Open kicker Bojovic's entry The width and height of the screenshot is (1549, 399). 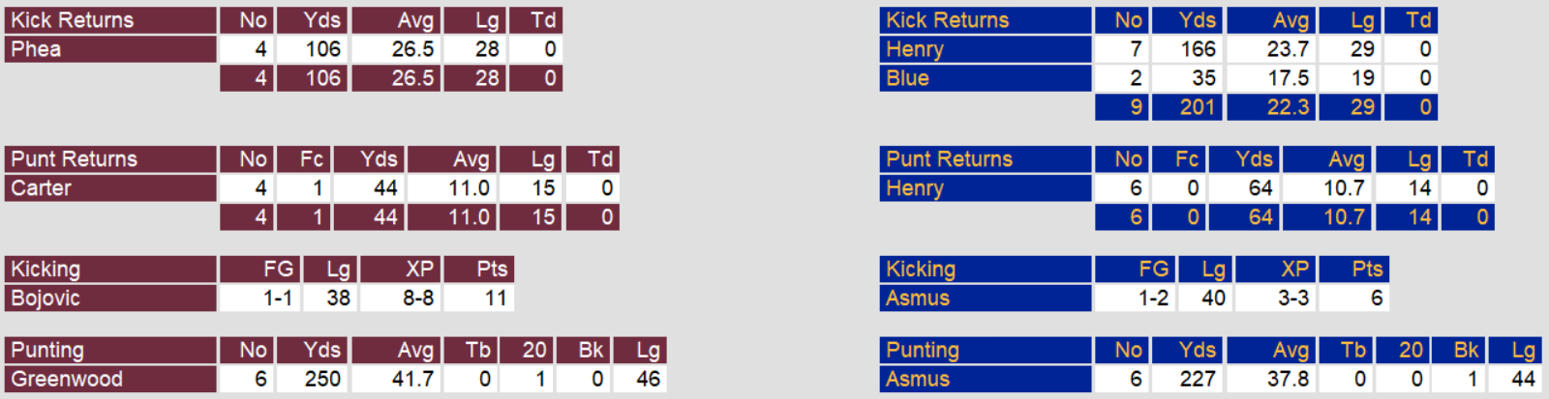(46, 299)
